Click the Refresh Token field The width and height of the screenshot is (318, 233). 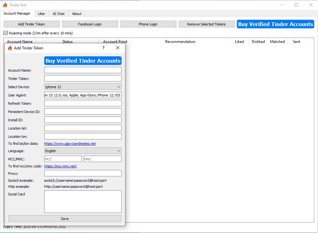pos(83,103)
